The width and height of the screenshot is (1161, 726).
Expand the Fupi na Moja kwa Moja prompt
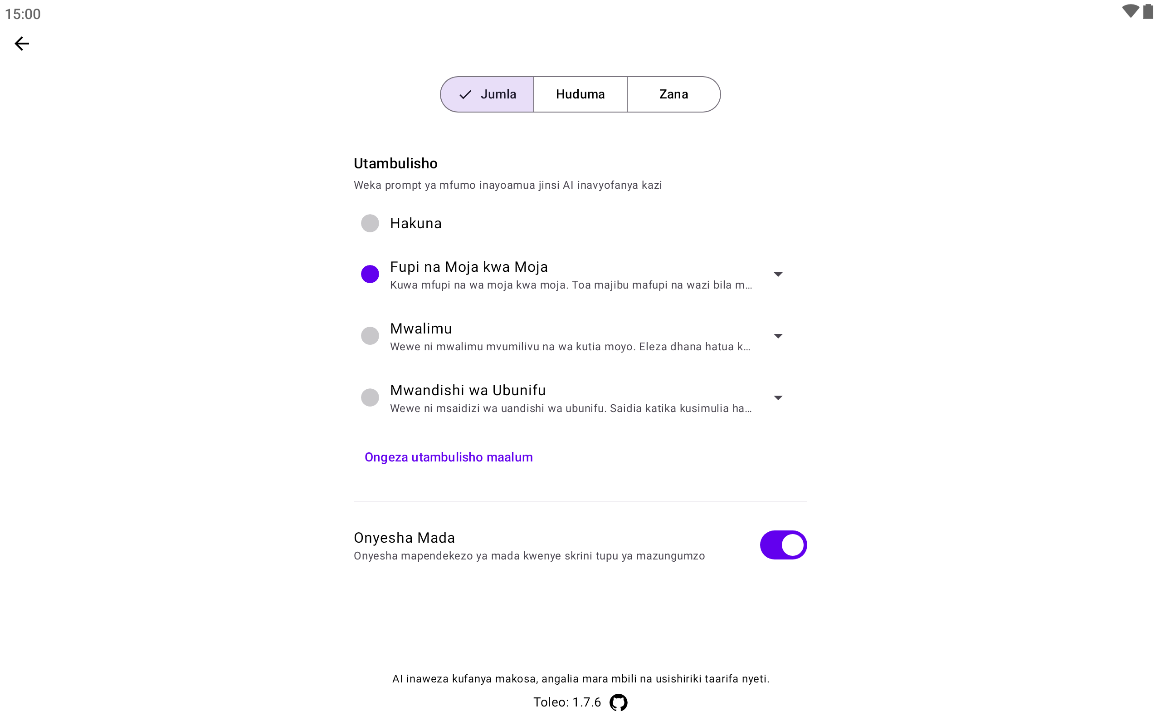[778, 274]
